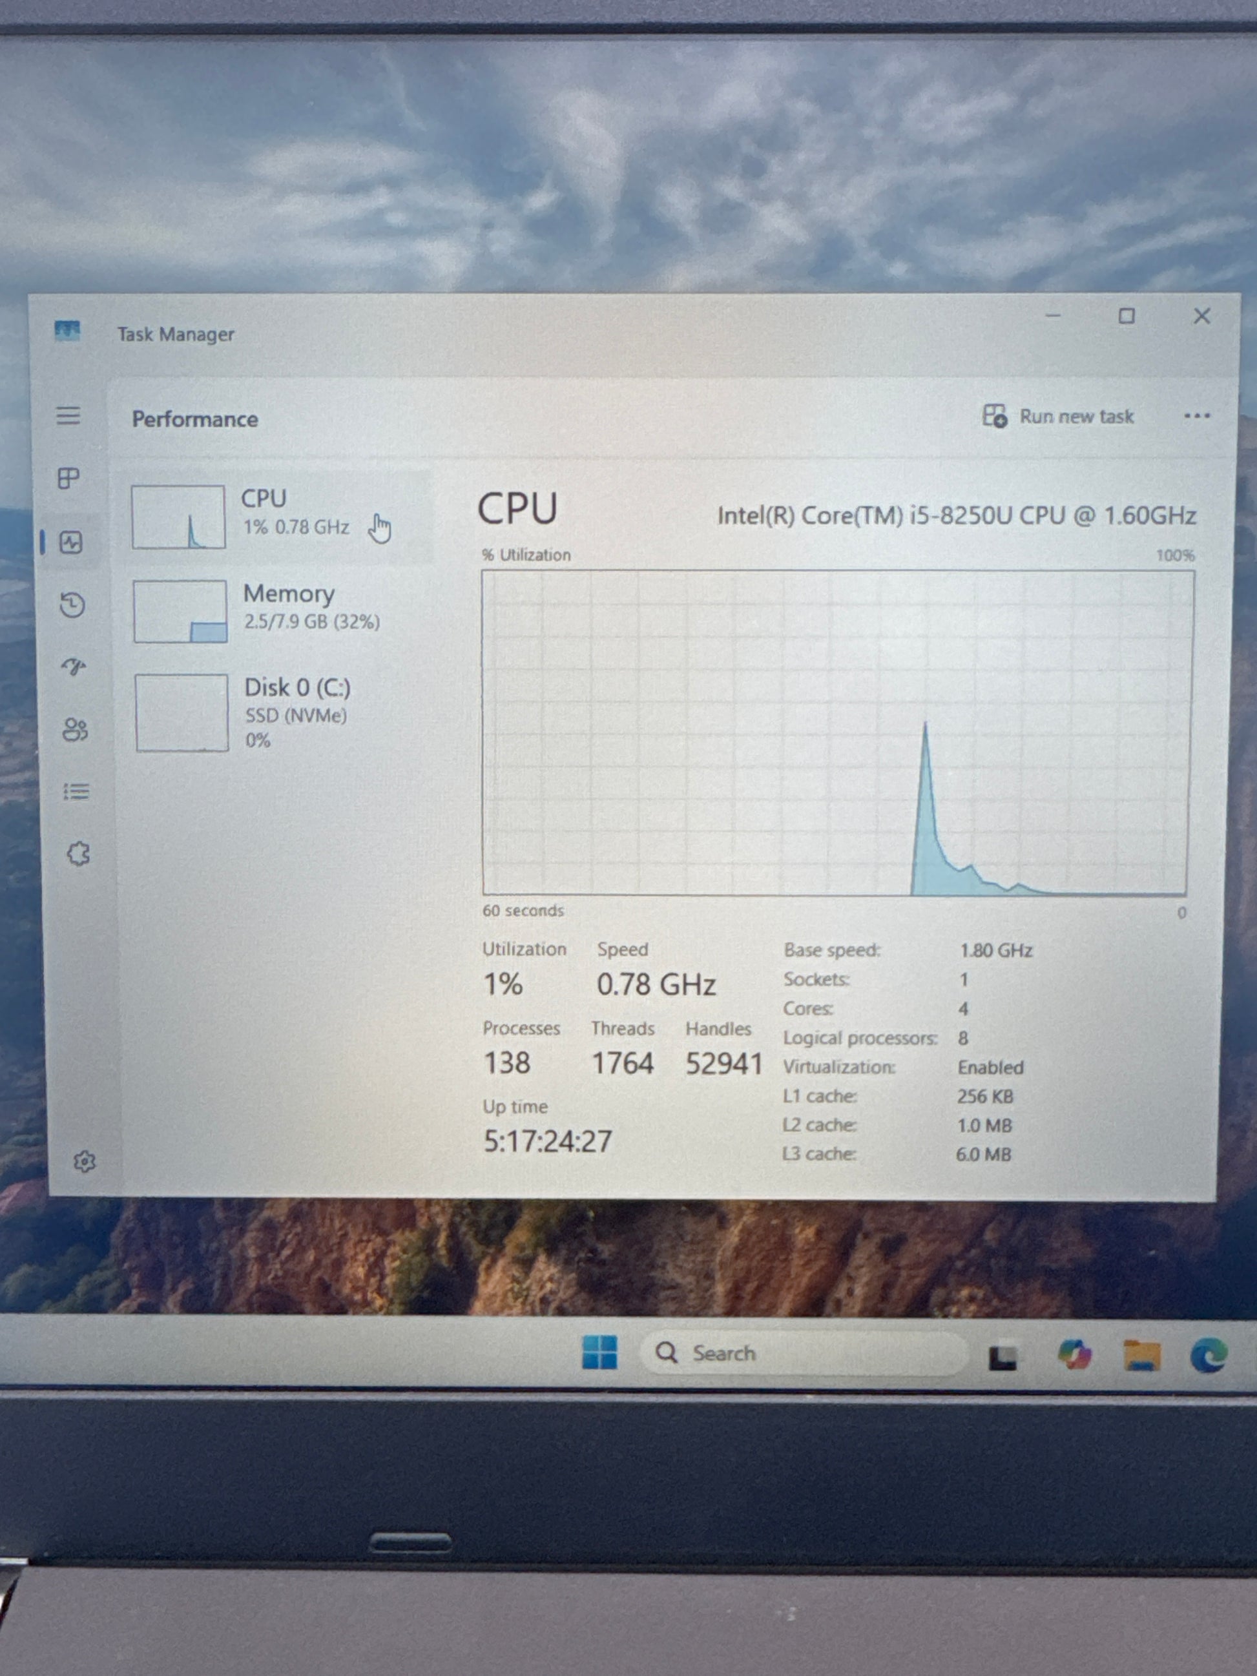Select the Performance page icon
This screenshot has height=1676, width=1257.
(71, 543)
